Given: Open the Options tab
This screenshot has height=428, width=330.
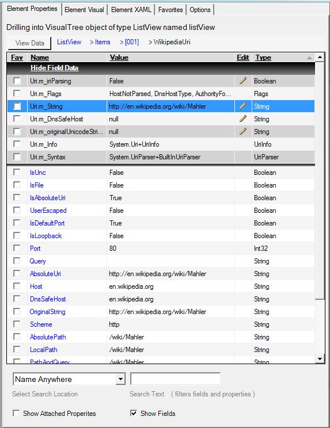Looking at the screenshot, I should click(x=200, y=10).
